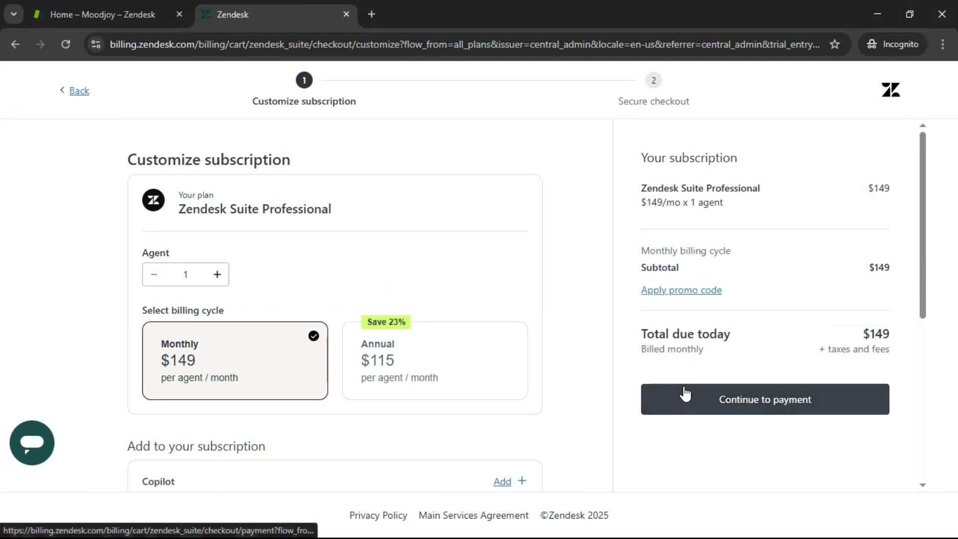Viewport: 958px width, 539px height.
Task: Click the Subtotal $149 value
Action: coord(879,268)
